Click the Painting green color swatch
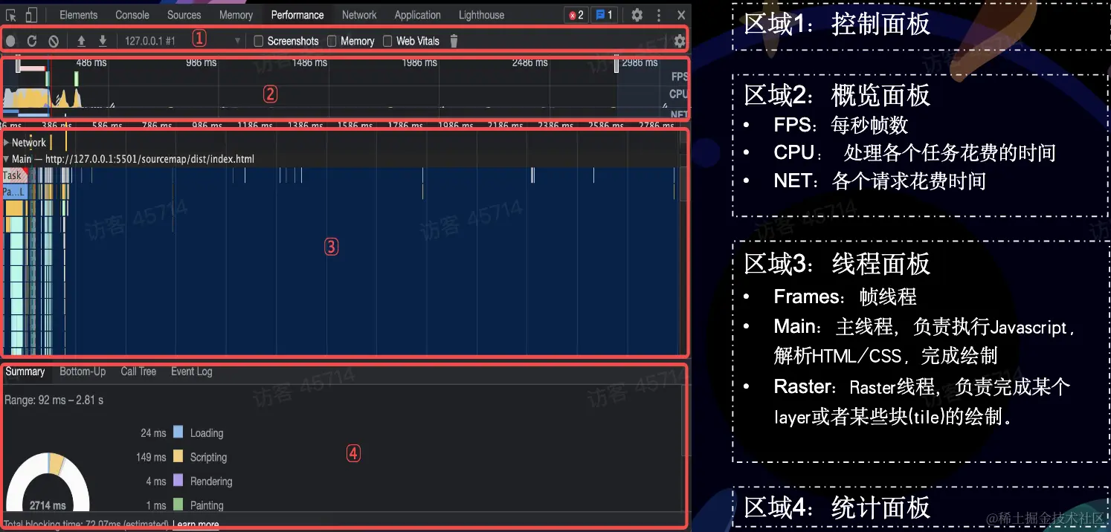This screenshot has height=532, width=1111. tap(178, 505)
